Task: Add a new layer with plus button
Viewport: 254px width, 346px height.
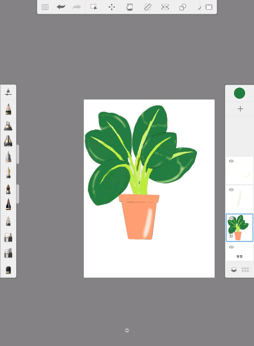Action: 240,109
